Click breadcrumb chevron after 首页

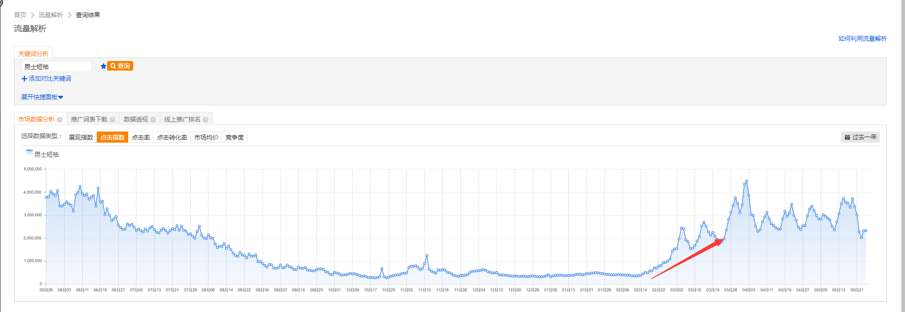tap(33, 15)
